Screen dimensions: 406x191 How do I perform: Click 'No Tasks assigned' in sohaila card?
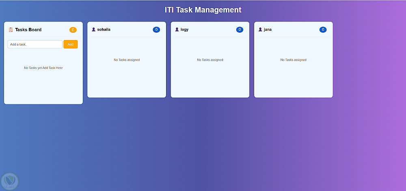point(127,60)
